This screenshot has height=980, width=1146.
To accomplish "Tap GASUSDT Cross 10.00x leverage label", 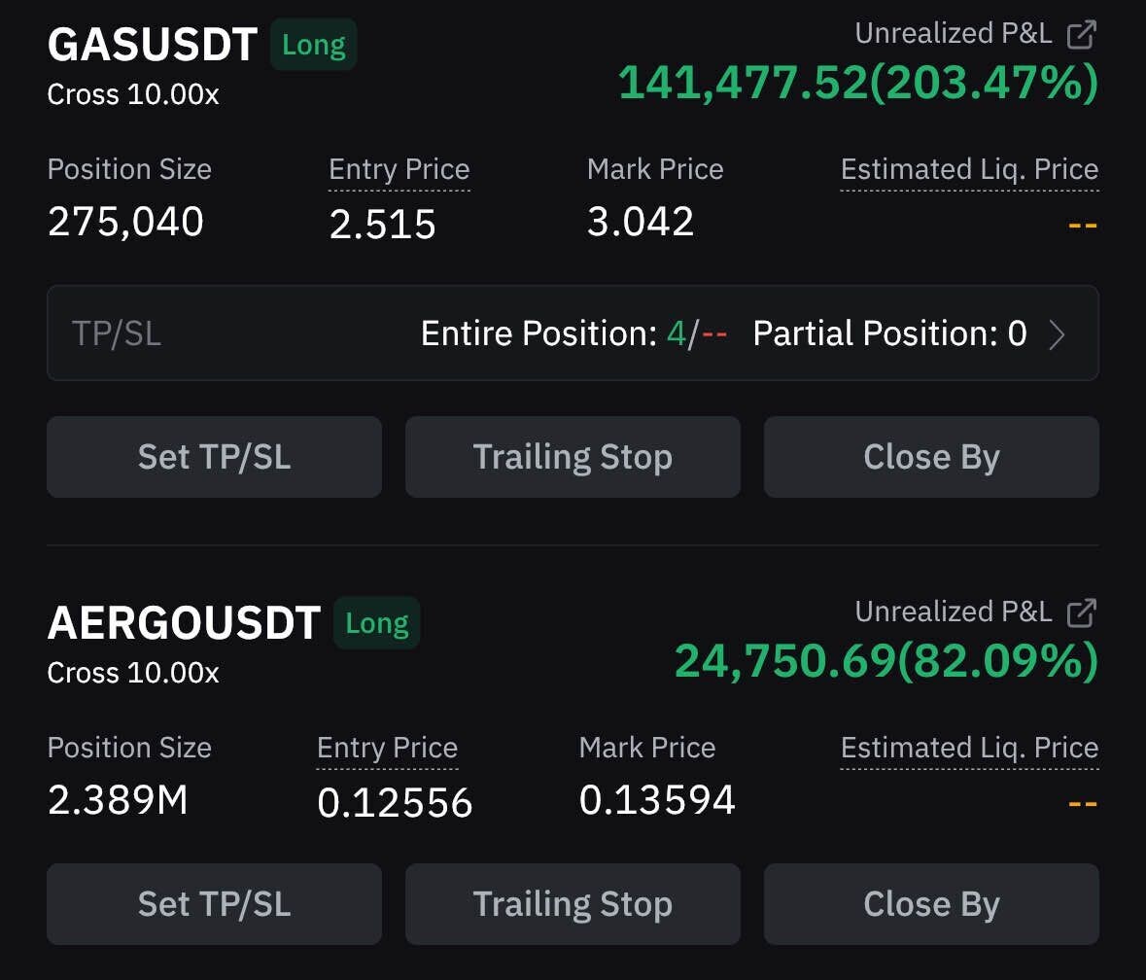I will (133, 95).
